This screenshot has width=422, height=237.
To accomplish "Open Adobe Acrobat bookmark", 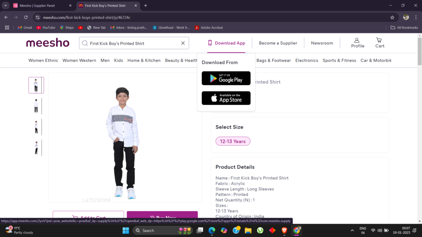I will click(209, 28).
